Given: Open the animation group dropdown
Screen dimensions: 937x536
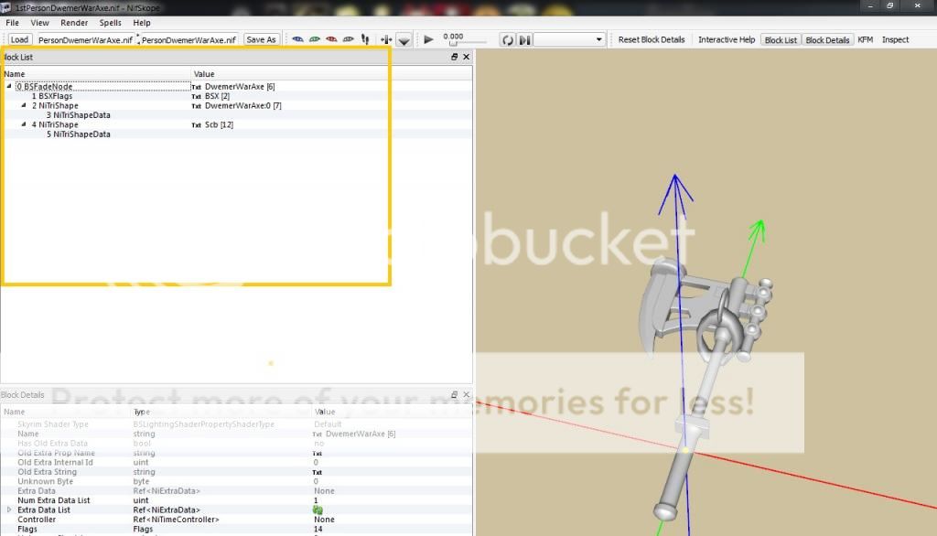Looking at the screenshot, I should (x=570, y=40).
